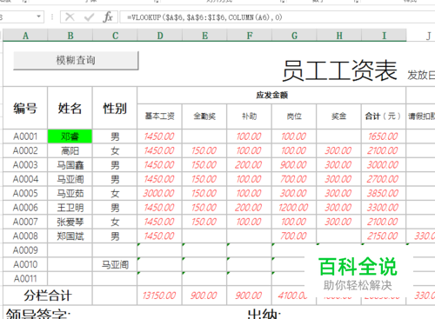Click the 性别 header cell
Image resolution: width=435 pixels, height=319 pixels.
click(x=115, y=108)
